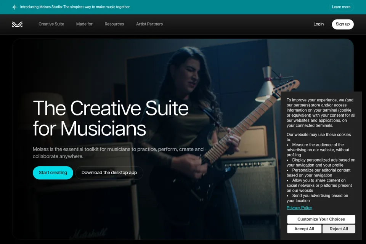The image size is (366, 244).
Task: Click the Moises is the essential toolkit description
Action: click(118, 153)
